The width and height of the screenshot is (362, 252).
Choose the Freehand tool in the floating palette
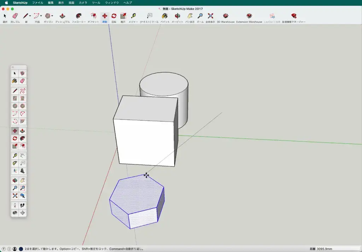22,91
